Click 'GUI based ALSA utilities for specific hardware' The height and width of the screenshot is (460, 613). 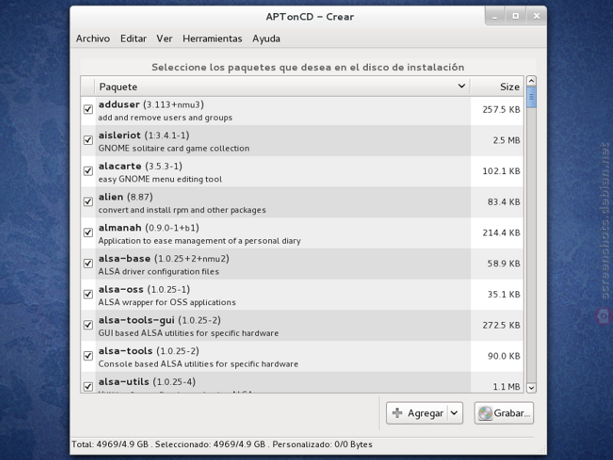tap(188, 333)
